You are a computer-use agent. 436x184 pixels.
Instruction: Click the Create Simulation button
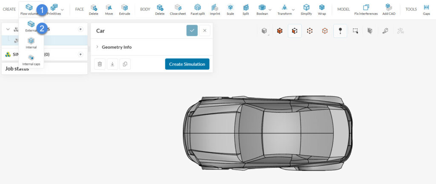(x=187, y=64)
